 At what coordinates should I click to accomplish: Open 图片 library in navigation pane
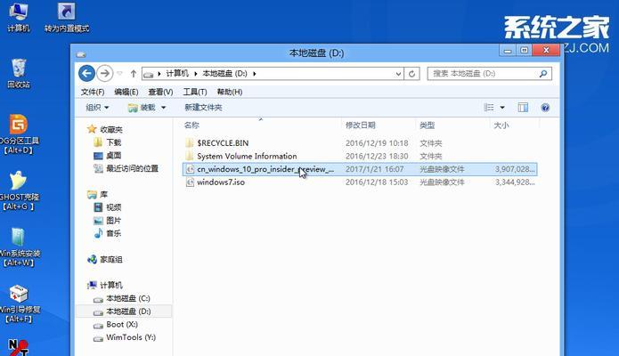[113, 220]
